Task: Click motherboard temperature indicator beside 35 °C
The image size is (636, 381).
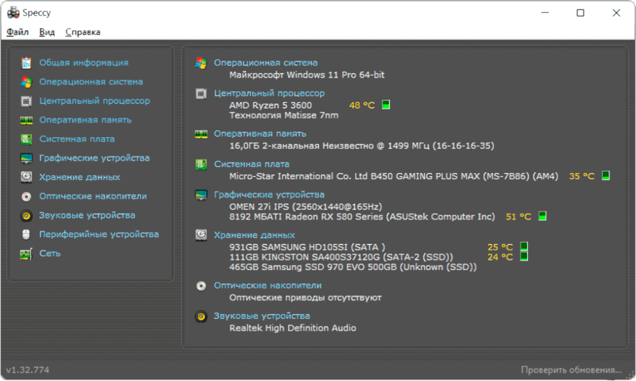Action: pyautogui.click(x=606, y=176)
